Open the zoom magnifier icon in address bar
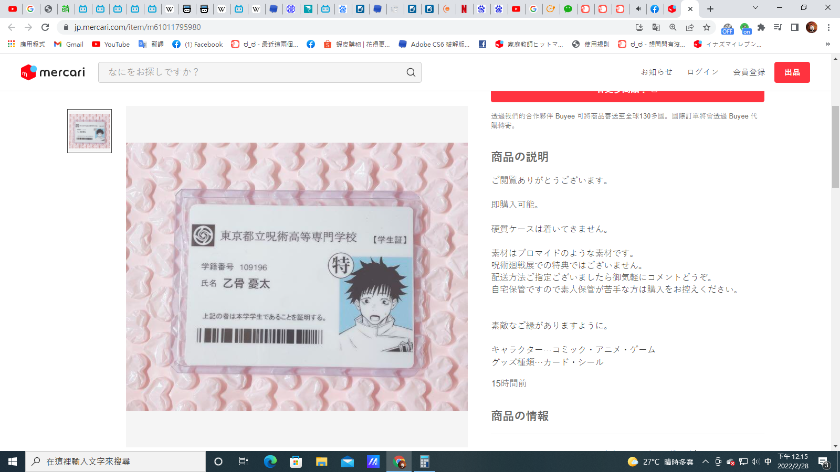The height and width of the screenshot is (472, 840). [673, 27]
